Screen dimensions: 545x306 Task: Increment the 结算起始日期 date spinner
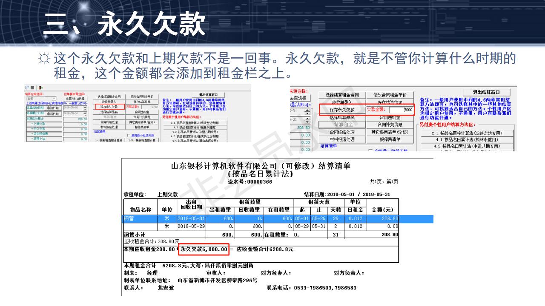(85, 107)
